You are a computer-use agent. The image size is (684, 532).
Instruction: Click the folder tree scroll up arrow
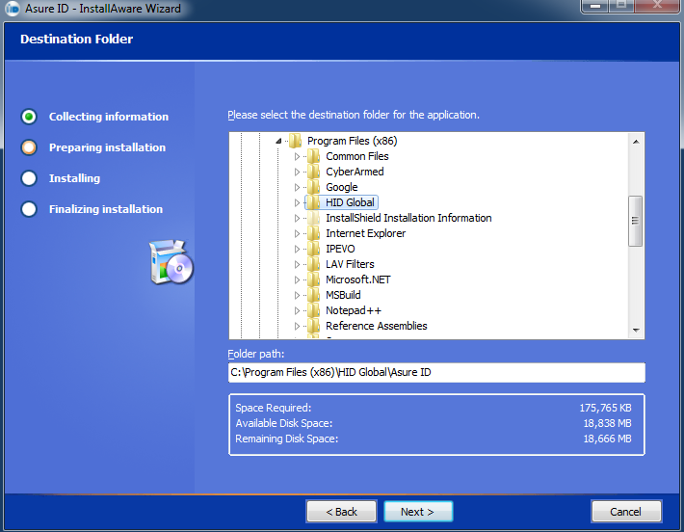point(636,142)
